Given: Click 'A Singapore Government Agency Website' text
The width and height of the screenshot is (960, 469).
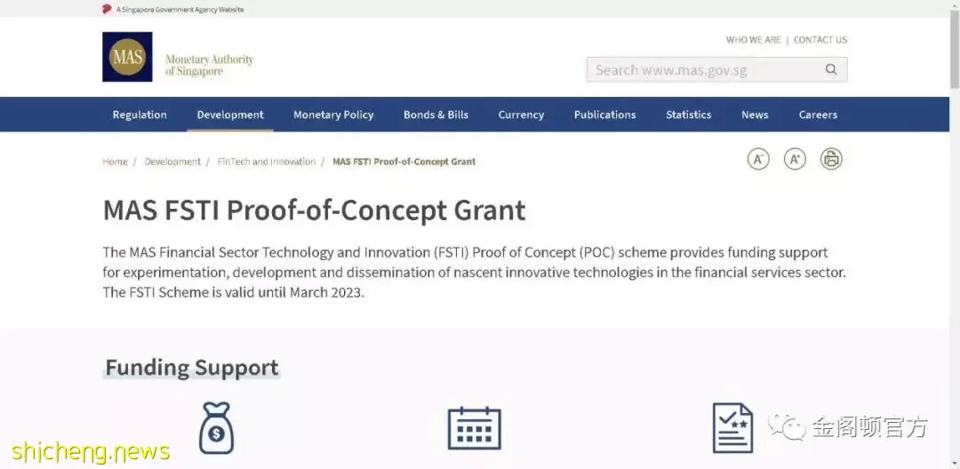Looking at the screenshot, I should tap(180, 10).
